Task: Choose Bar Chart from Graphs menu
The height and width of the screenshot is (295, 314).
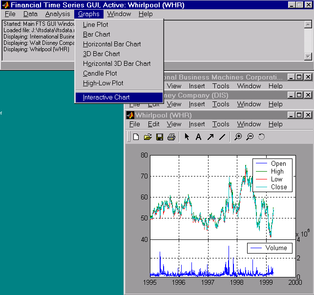Action: click(x=120, y=35)
